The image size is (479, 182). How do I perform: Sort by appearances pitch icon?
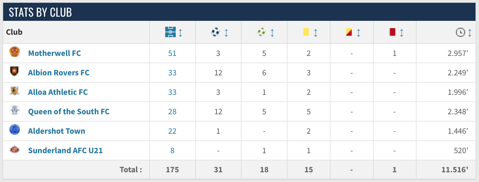170,32
